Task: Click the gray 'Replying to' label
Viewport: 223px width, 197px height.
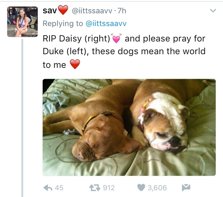Action: click(63, 23)
